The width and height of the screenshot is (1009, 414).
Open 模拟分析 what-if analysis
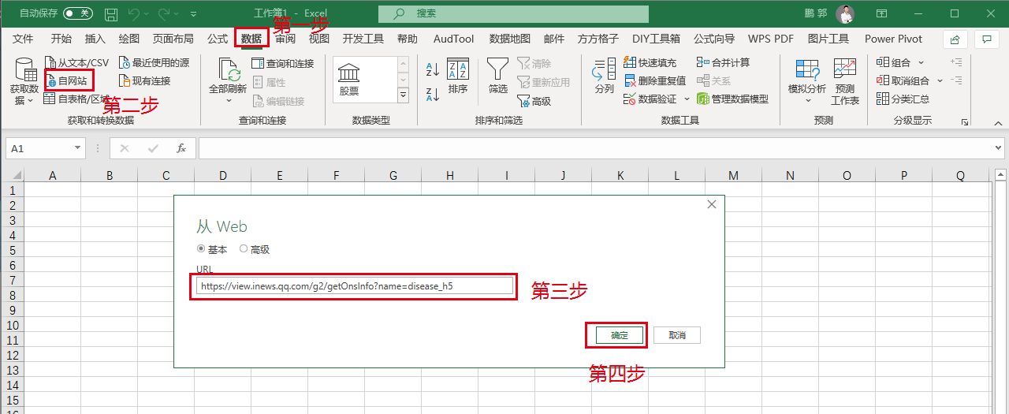click(x=807, y=69)
